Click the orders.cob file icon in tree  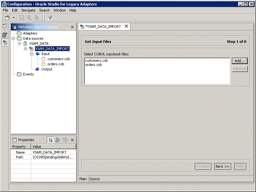[44, 64]
